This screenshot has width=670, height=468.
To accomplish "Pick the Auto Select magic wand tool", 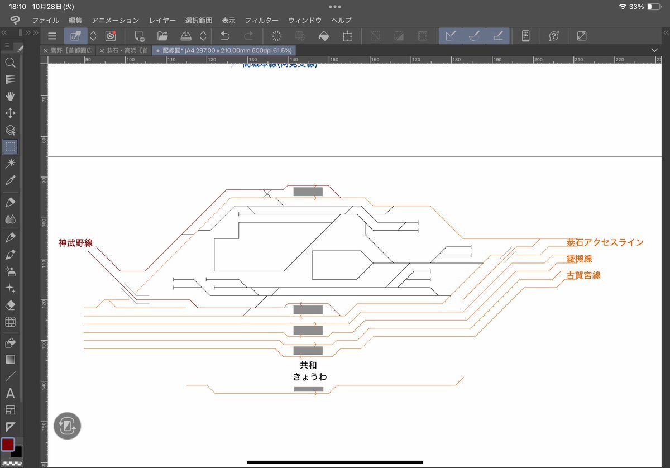I will click(10, 163).
